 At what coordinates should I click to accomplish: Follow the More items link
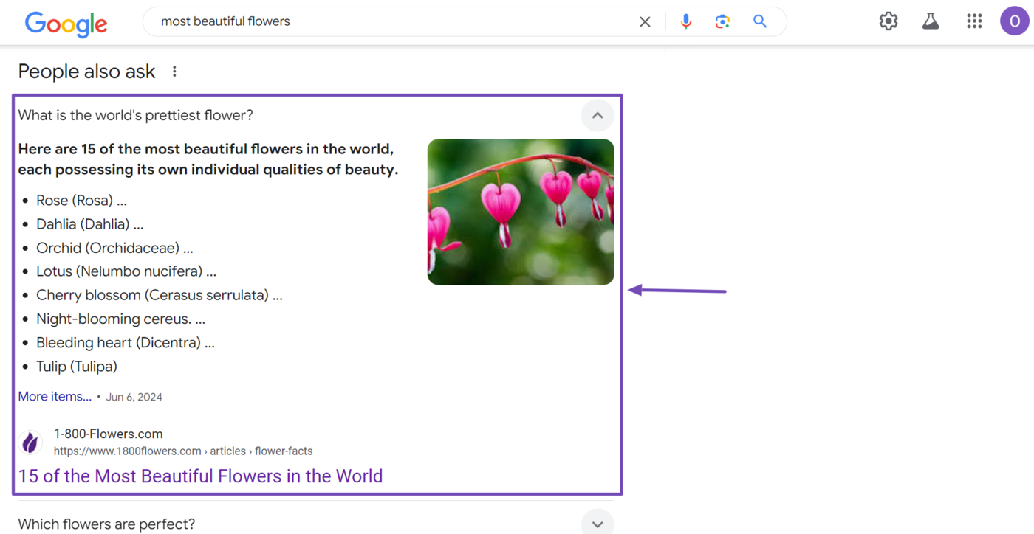coord(55,397)
